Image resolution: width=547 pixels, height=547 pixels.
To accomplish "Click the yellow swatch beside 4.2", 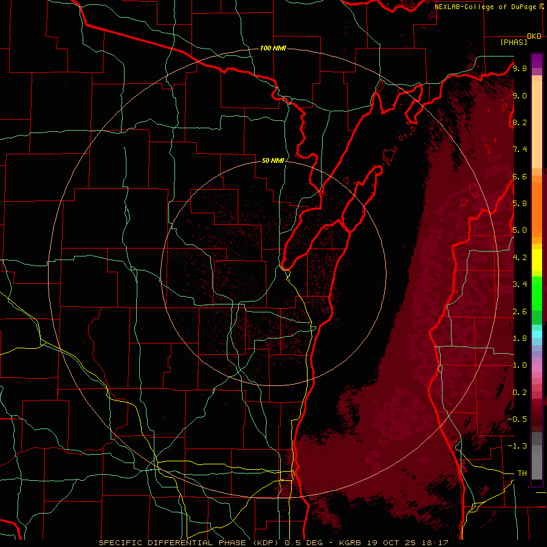I will click(537, 260).
